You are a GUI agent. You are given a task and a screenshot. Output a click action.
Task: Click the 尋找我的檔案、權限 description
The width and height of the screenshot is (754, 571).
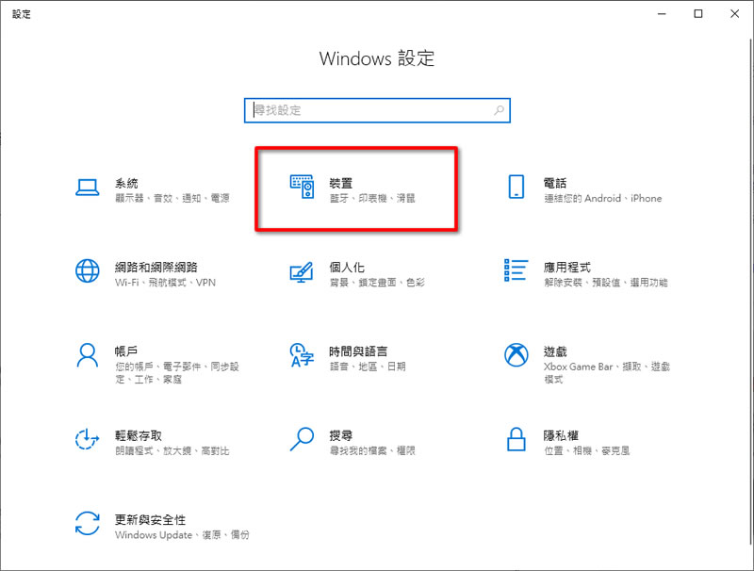point(372,450)
